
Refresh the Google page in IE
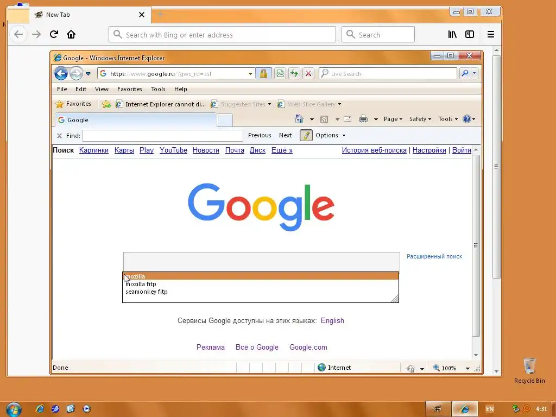pos(294,74)
